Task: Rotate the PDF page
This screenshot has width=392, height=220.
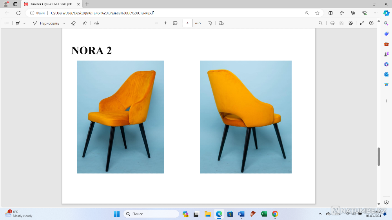Action: [x=210, y=23]
